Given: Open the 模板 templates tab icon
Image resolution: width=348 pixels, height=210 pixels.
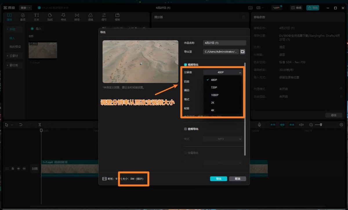Looking at the screenshot, I should click(x=117, y=15).
